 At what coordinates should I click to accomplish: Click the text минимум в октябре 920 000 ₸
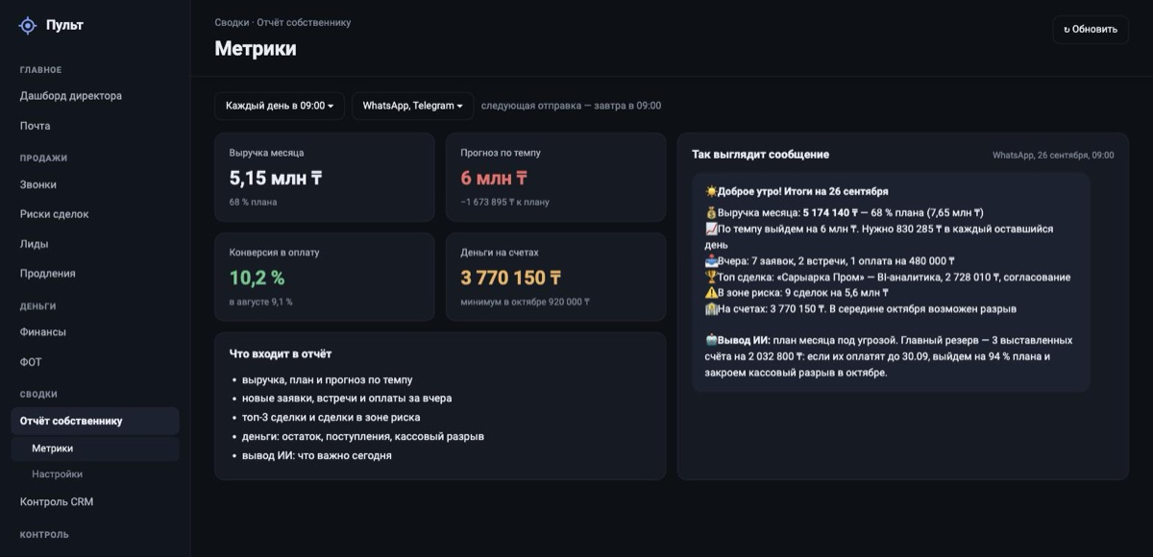(x=526, y=302)
